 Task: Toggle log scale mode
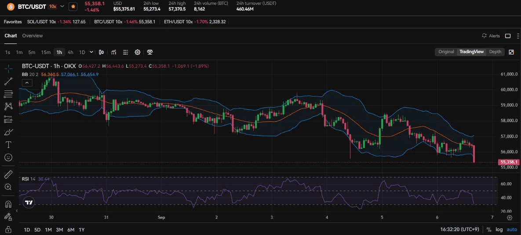pos(499,230)
